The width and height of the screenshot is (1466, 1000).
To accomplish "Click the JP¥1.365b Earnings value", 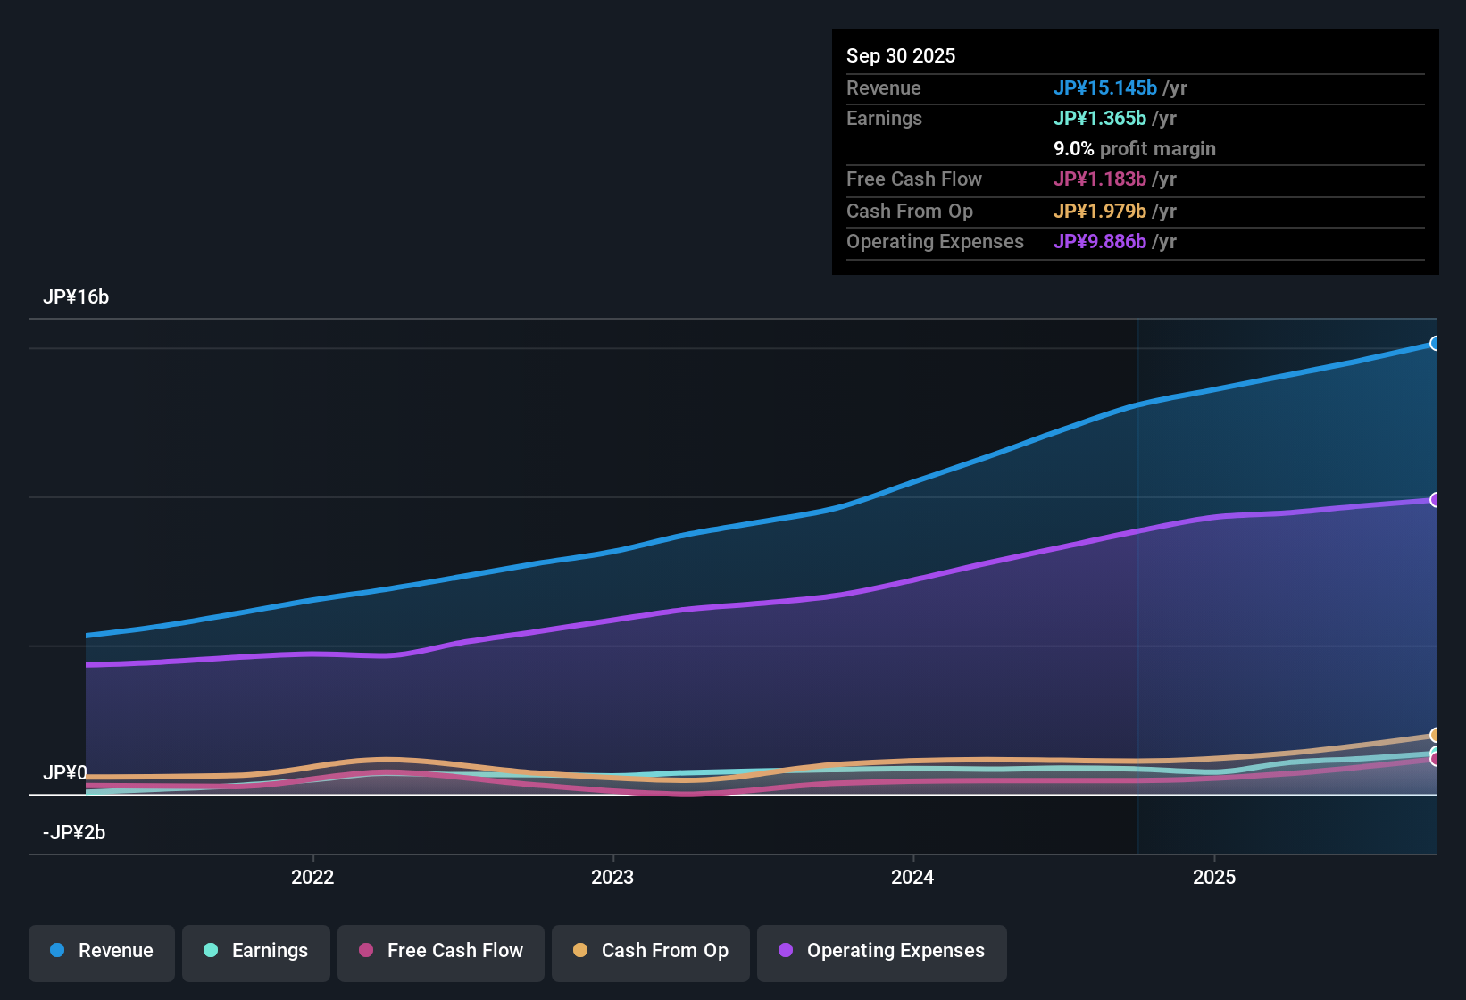I will tap(1101, 118).
